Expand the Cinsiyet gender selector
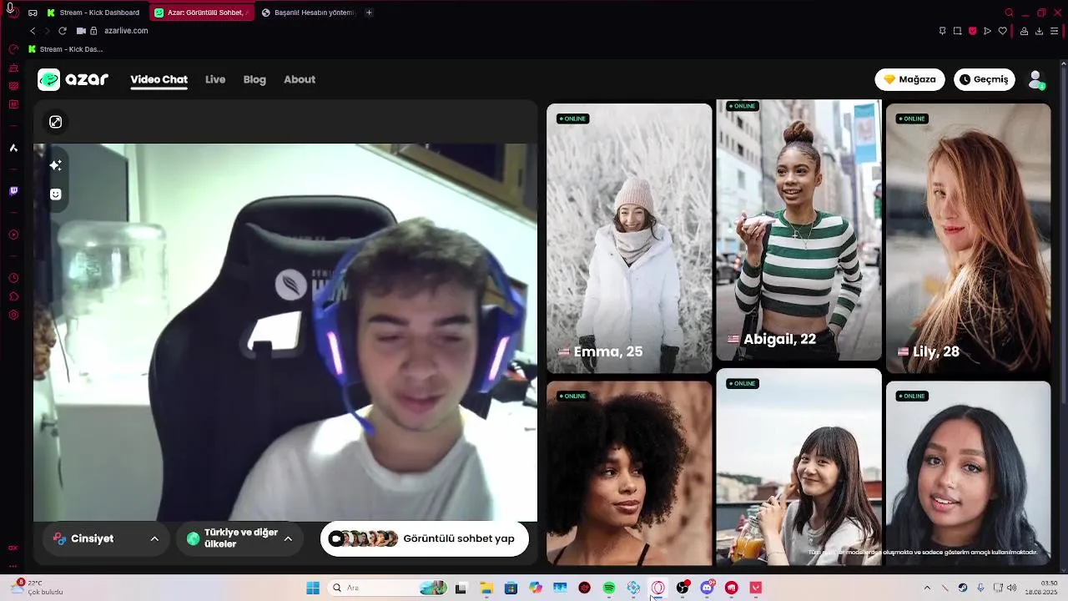 click(x=105, y=538)
